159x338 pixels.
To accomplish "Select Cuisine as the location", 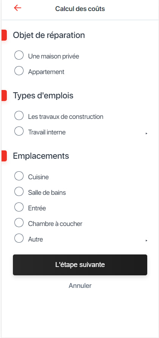I will click(19, 176).
